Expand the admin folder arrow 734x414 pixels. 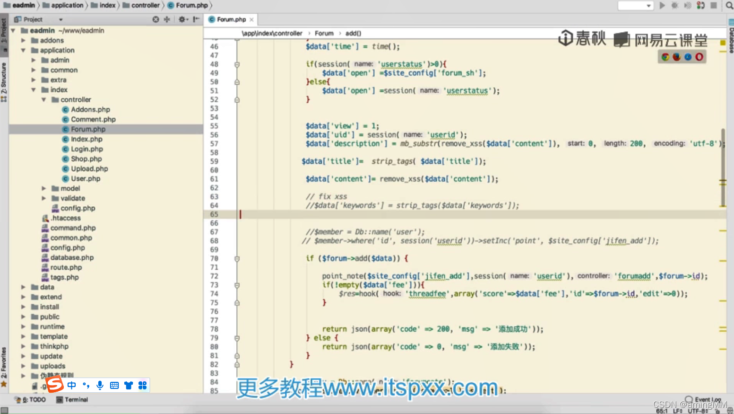point(34,60)
